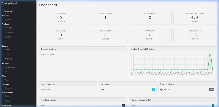Screen dimensions: 219x107
Task: Click the 'No recent orders.' text
Action: (x=48, y=55)
